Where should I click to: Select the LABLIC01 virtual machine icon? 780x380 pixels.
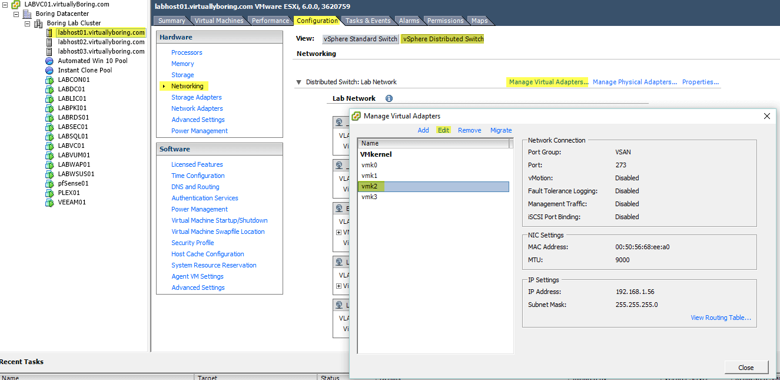(x=49, y=99)
